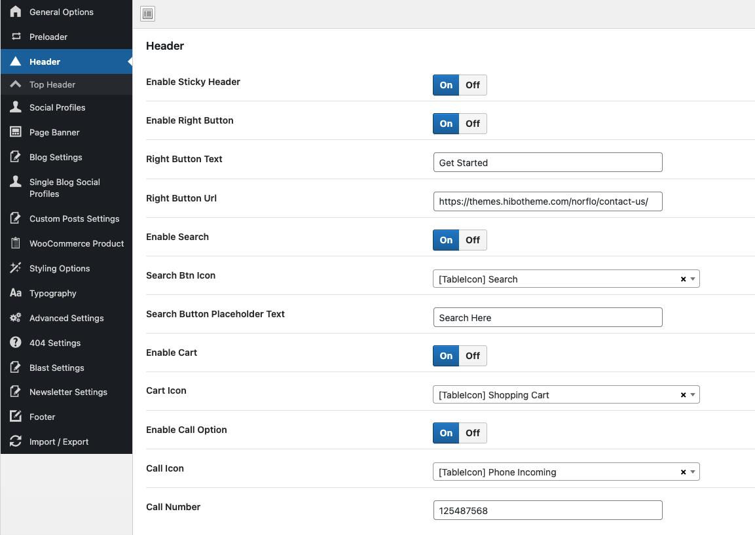This screenshot has width=755, height=535.
Task: Click the Social Profiles person icon
Action: [16, 107]
